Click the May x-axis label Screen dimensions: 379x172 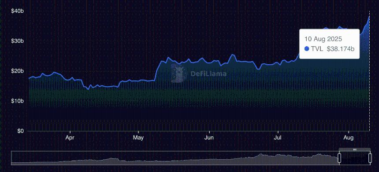(138, 138)
